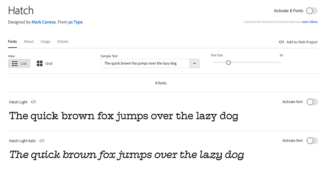
Task: Click the Hatch Light font name
Action: coord(18,102)
